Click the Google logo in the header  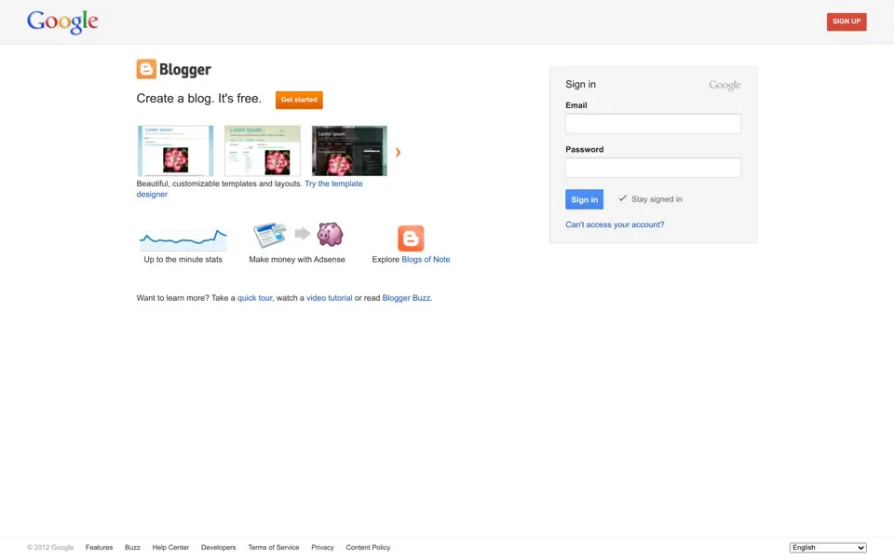(x=62, y=21)
